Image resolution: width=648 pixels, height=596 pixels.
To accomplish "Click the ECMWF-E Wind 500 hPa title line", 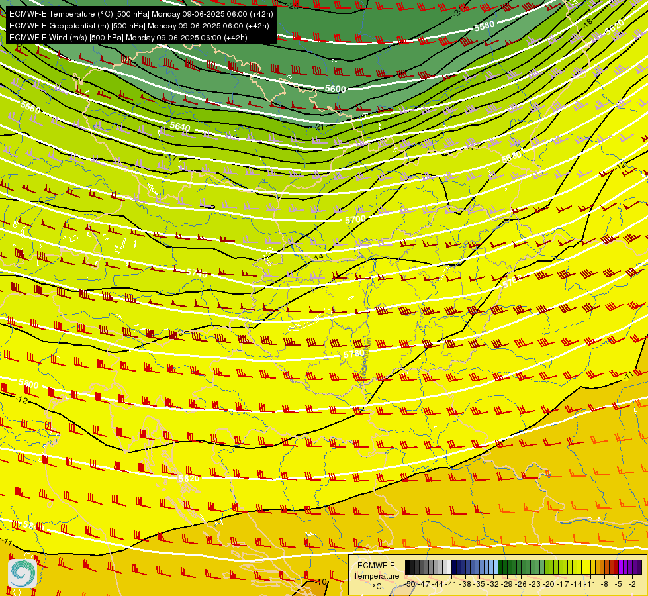I will (128, 38).
